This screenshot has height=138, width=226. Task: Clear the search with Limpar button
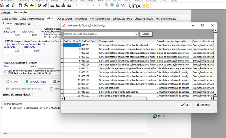(146, 34)
